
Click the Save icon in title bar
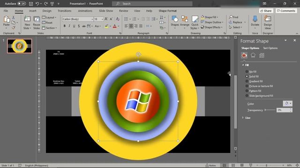pos(31,4)
